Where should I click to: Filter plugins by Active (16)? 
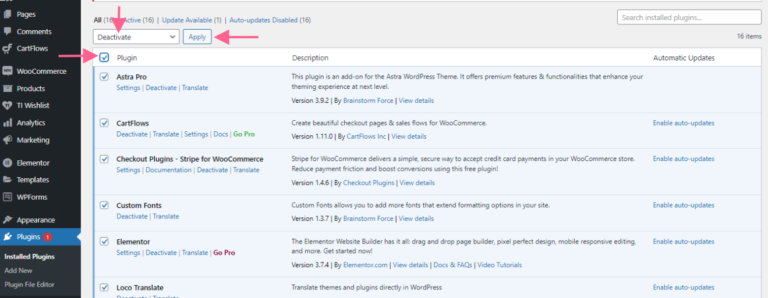tap(139, 20)
